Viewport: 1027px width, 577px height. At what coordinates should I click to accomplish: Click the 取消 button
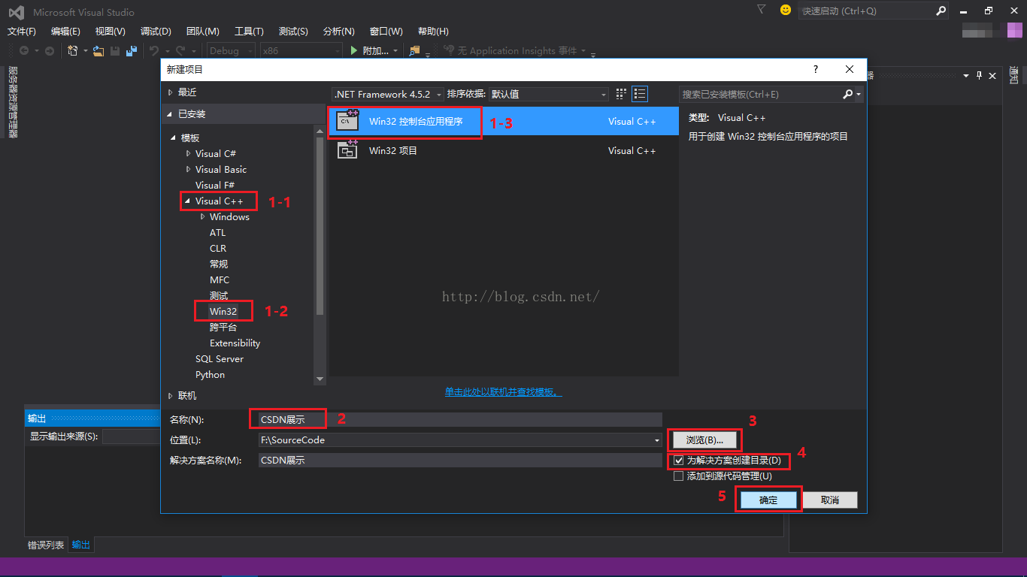point(829,500)
